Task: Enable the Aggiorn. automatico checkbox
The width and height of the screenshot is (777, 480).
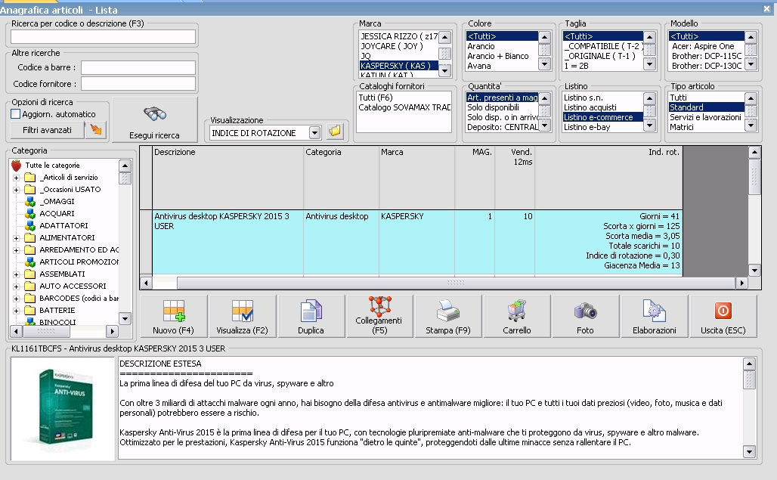Action: pyautogui.click(x=16, y=113)
